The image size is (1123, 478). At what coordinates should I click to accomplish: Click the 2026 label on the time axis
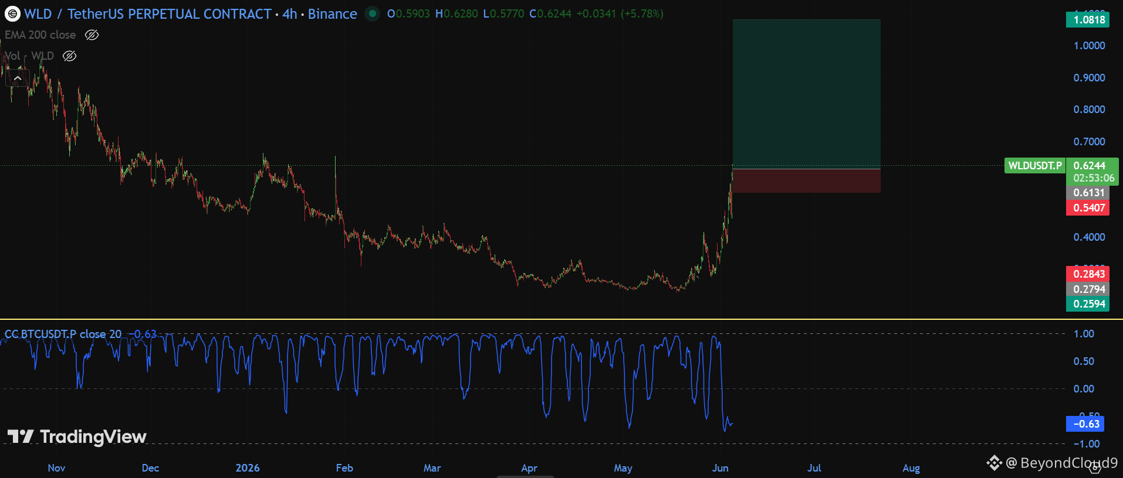[248, 468]
